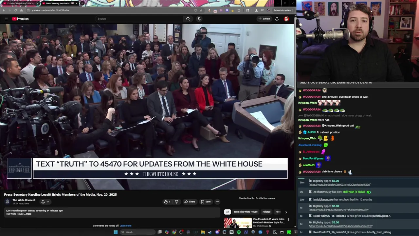419x236 pixels.
Task: Click 'FoodForWyrms' username in chat
Action: (x=313, y=159)
